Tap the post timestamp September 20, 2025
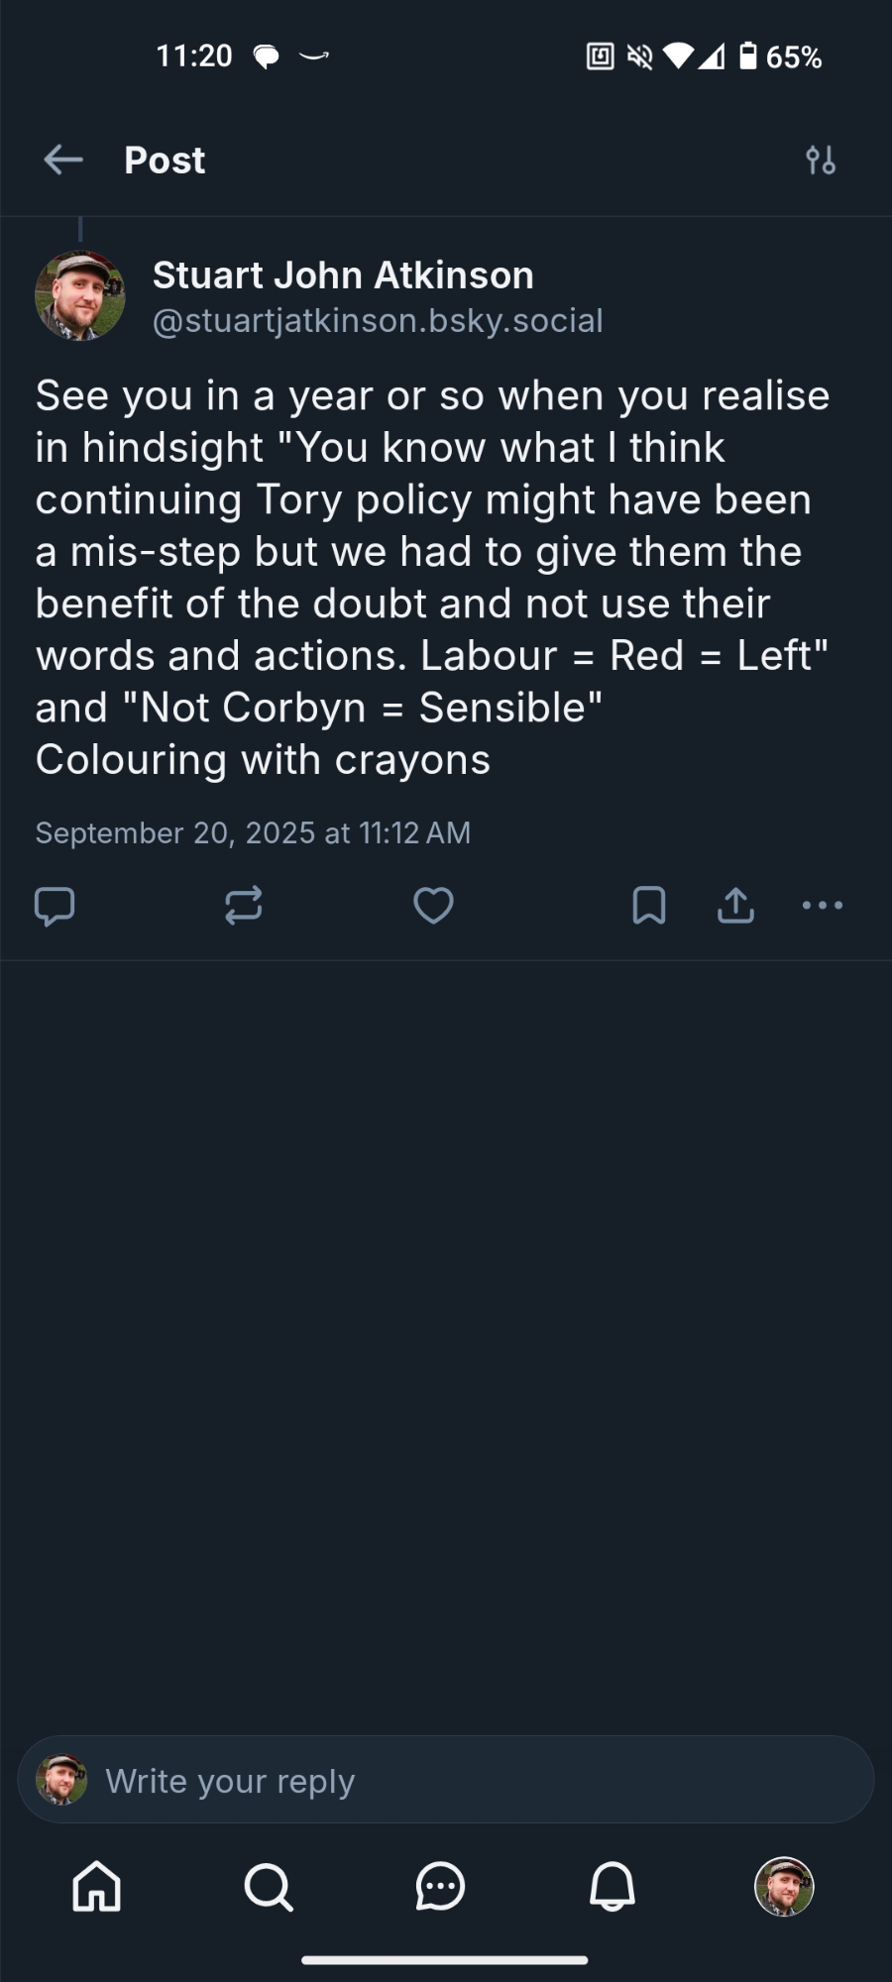892x1982 pixels. click(x=253, y=832)
